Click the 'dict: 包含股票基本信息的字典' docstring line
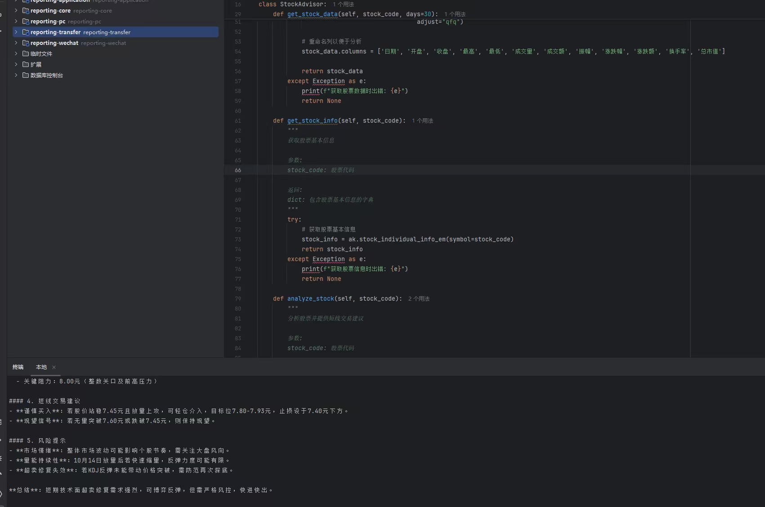765x507 pixels. 331,200
